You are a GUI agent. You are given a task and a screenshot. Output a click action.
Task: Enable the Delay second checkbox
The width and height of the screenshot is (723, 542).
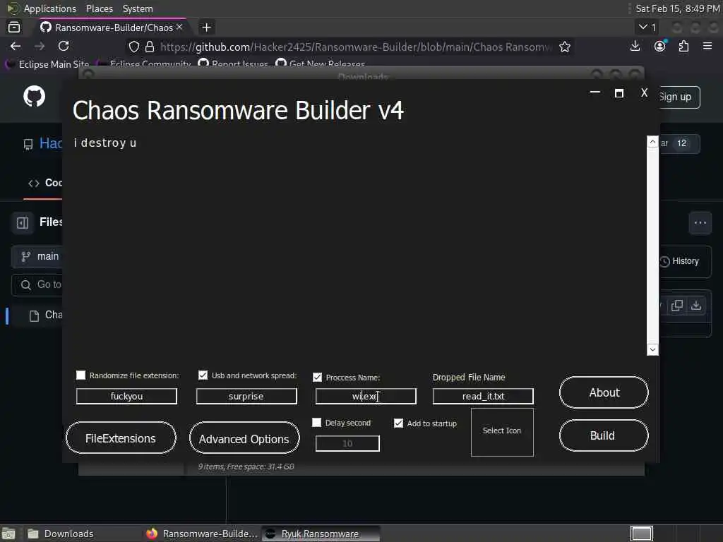pos(317,423)
